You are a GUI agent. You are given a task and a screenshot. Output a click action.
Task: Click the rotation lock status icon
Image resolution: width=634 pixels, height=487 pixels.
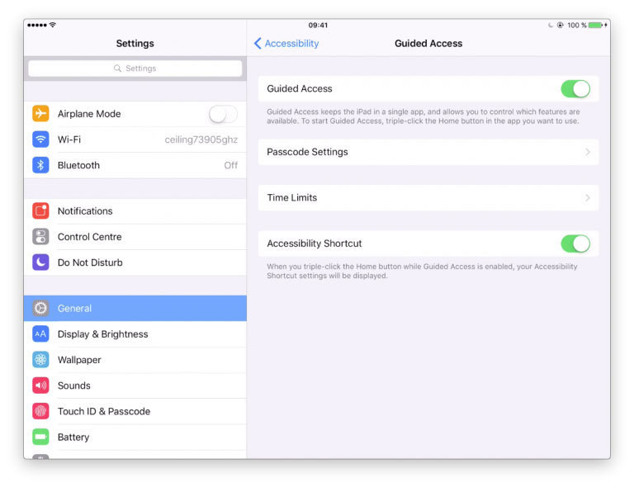pyautogui.click(x=560, y=25)
